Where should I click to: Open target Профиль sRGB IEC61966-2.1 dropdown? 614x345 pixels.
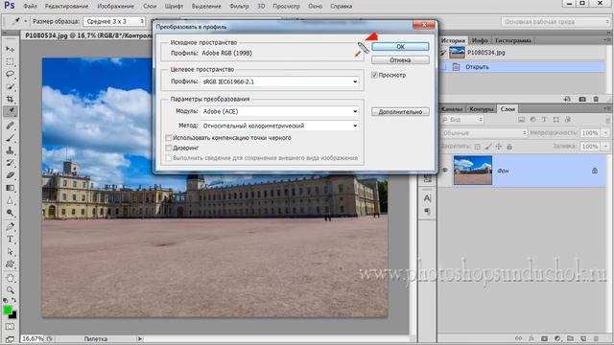[279, 81]
